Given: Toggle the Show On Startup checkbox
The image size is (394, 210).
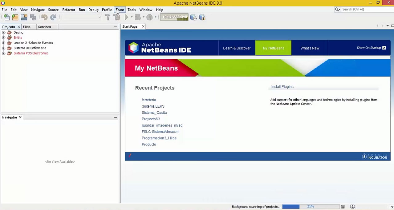Looking at the screenshot, I should coord(384,48).
